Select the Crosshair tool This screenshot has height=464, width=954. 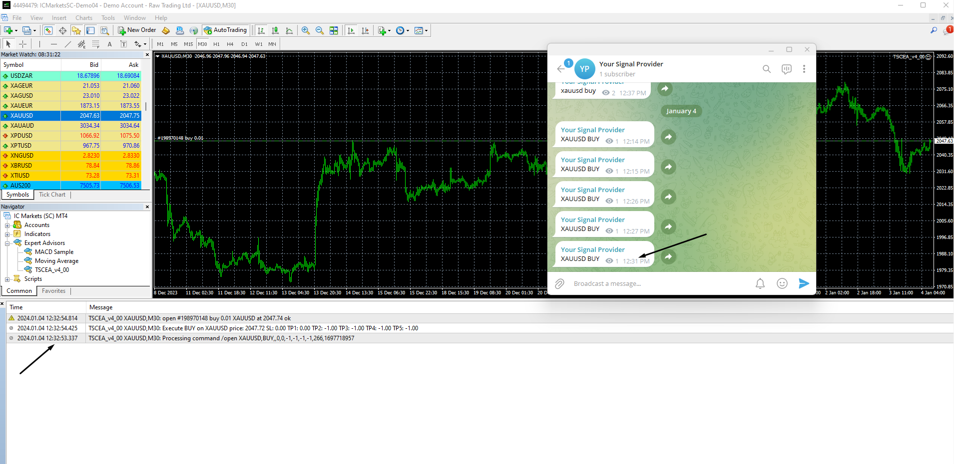[x=23, y=44]
